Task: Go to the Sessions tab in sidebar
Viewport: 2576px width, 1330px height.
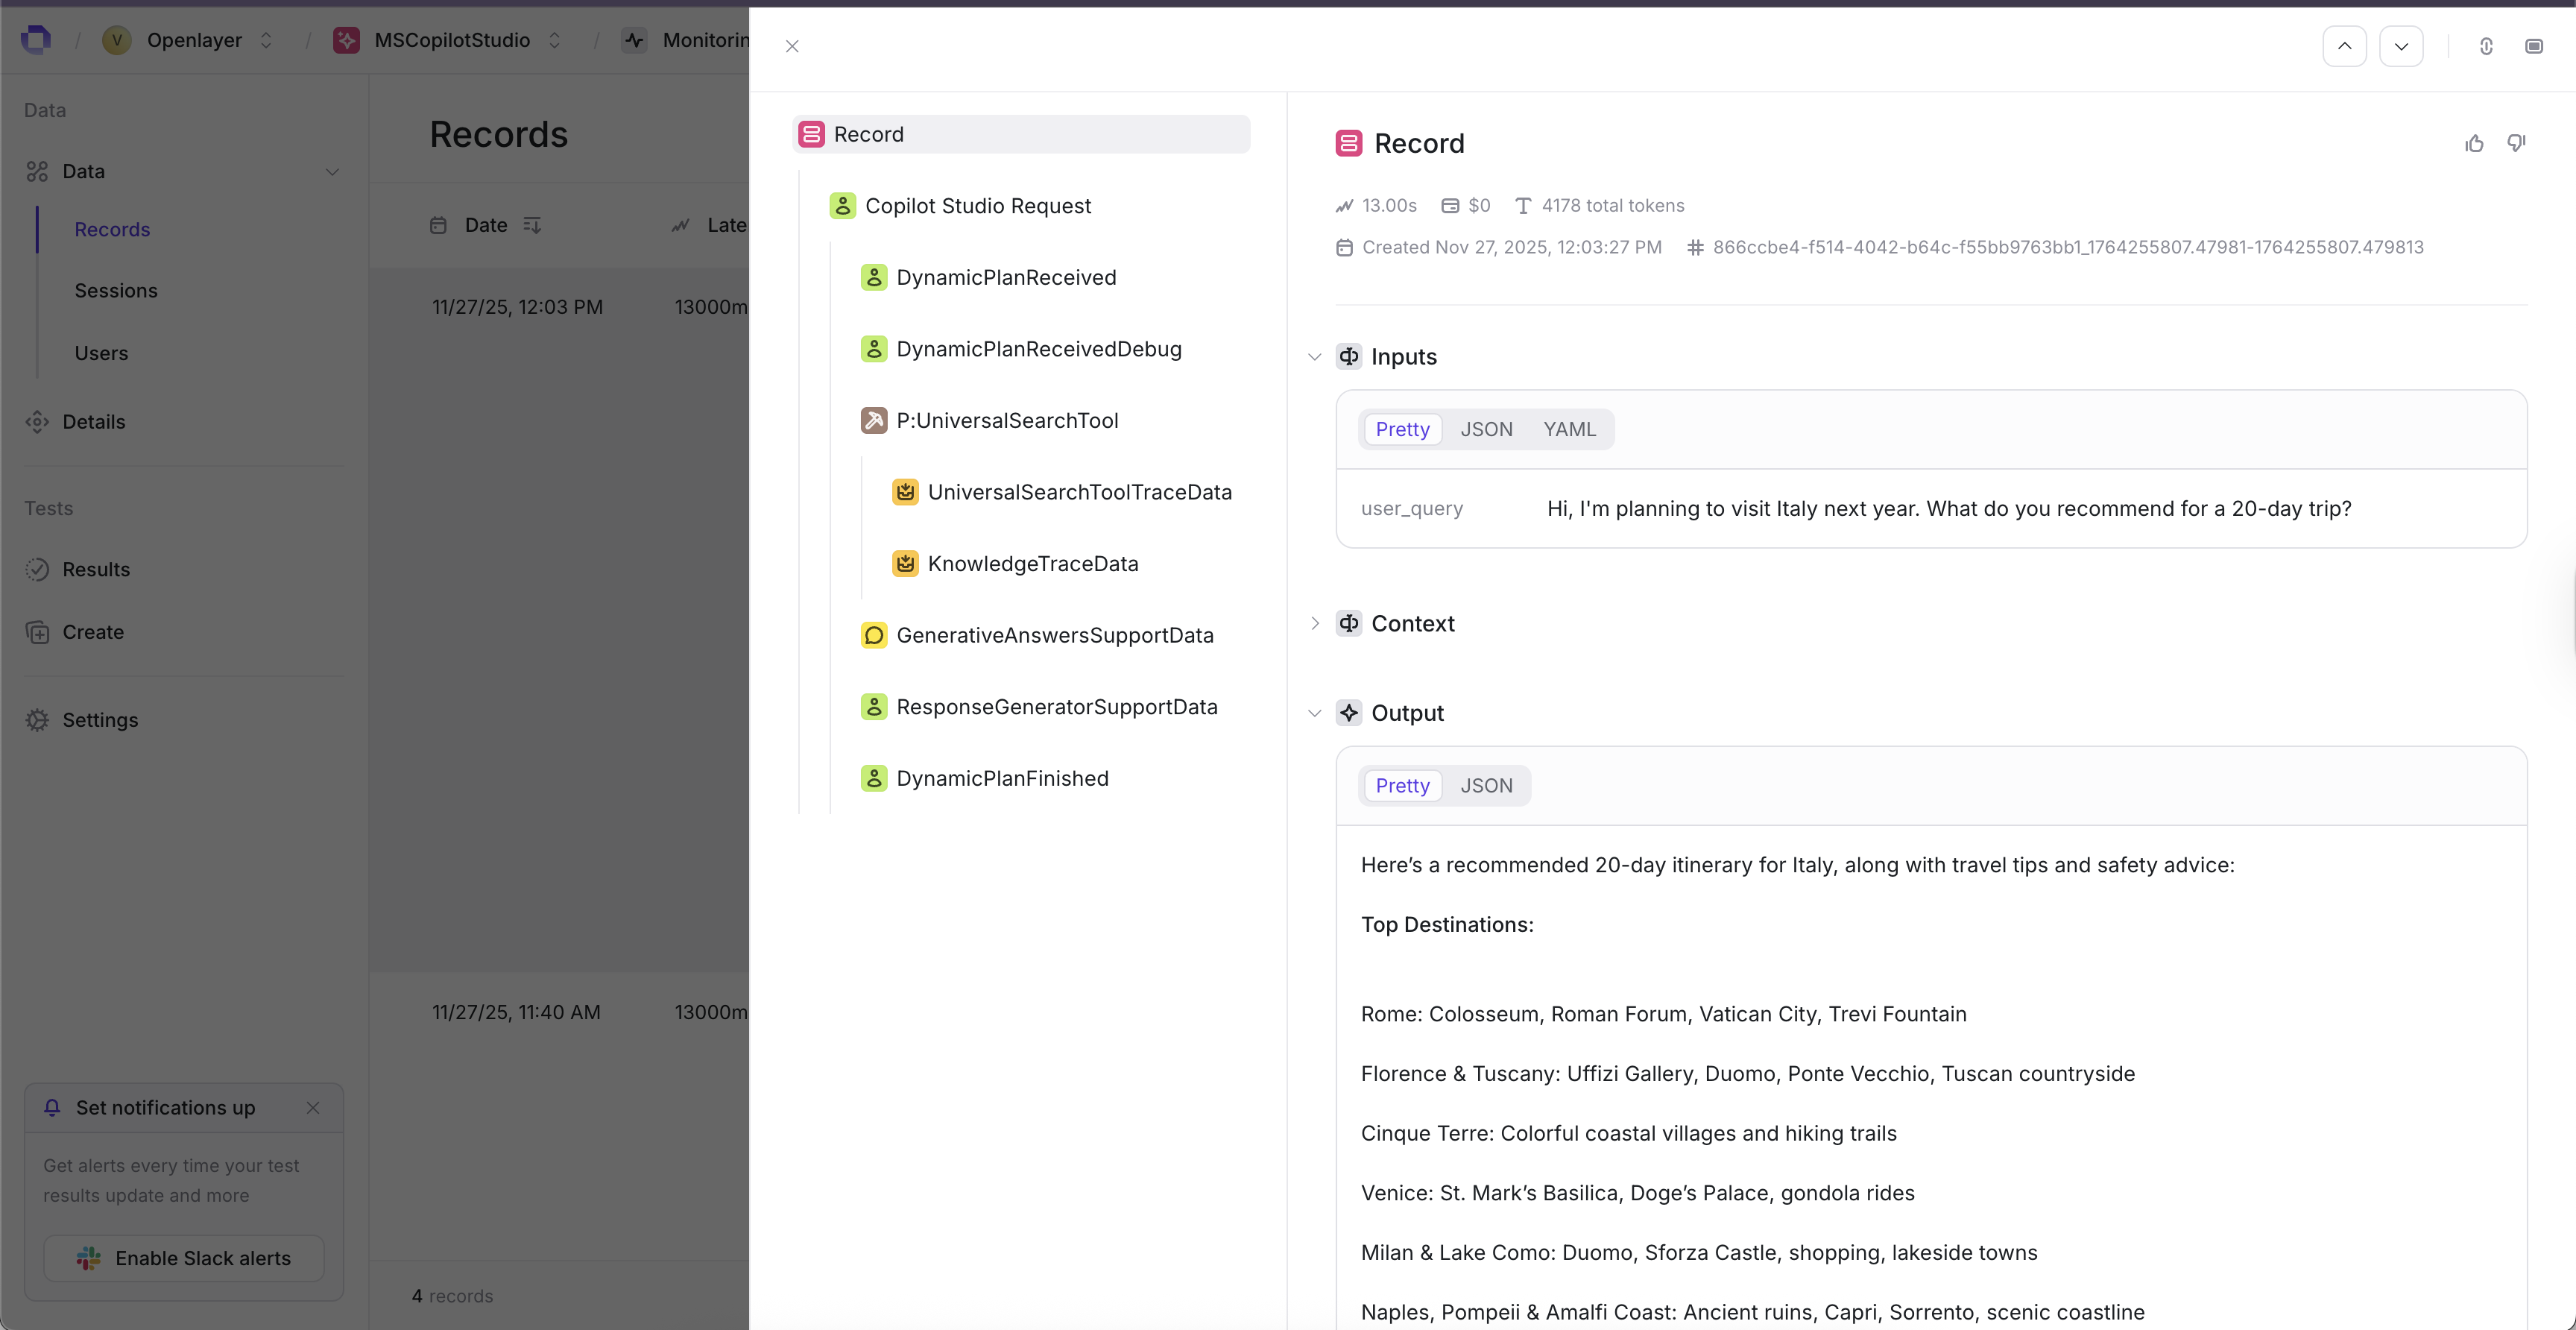Action: pos(116,290)
